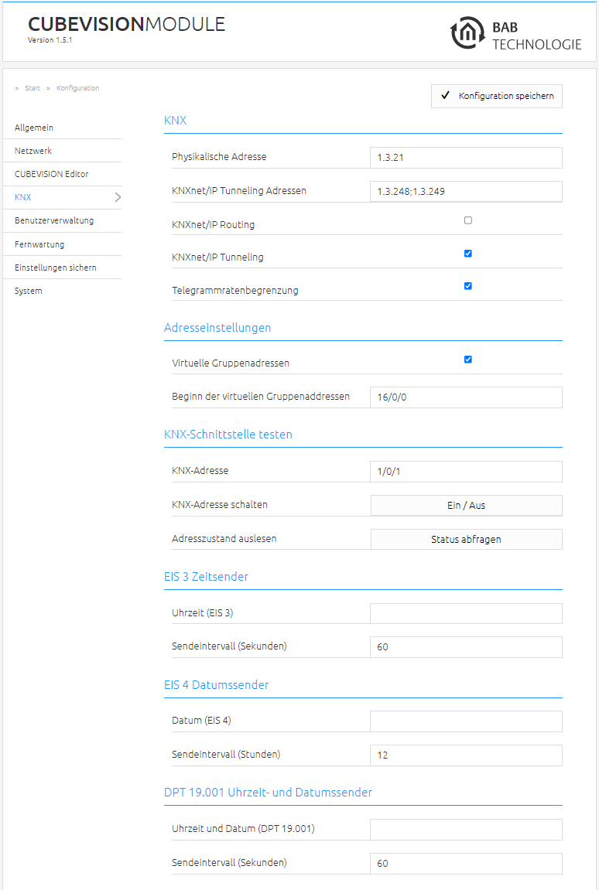The image size is (599, 890).
Task: Focus the Physikalische Adresse input field
Action: 466,158
